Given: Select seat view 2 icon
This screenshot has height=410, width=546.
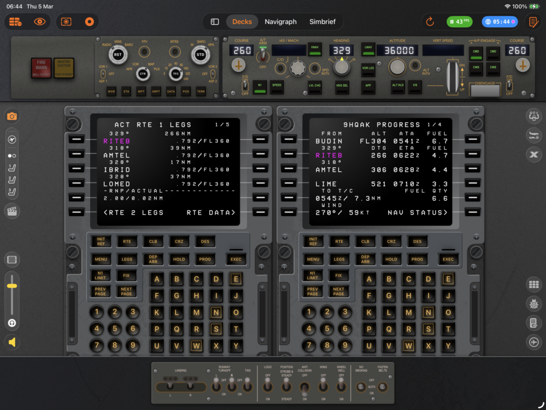Looking at the screenshot, I should 12,179.
